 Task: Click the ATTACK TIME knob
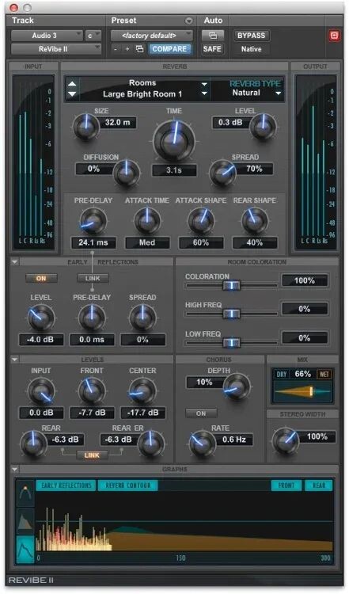pyautogui.click(x=147, y=221)
